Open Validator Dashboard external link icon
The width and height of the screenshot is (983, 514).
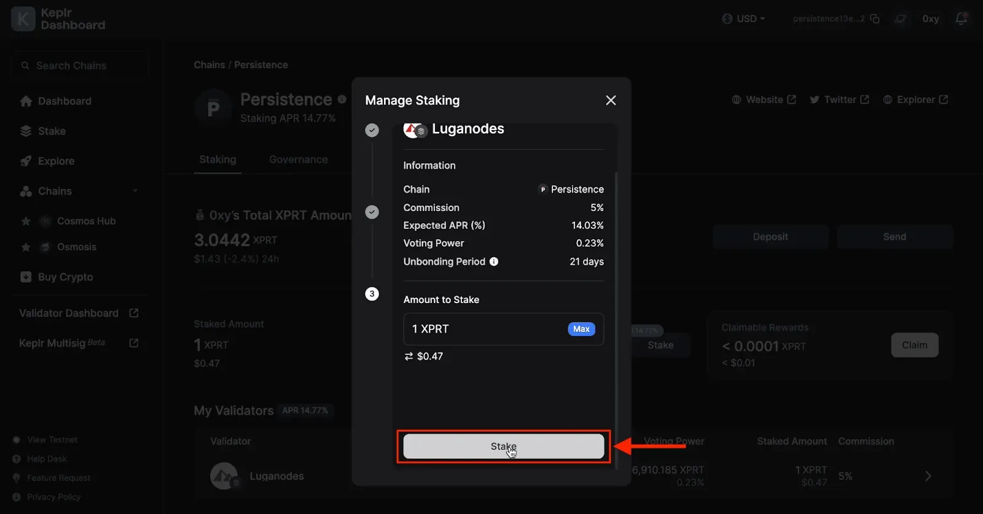pos(134,313)
